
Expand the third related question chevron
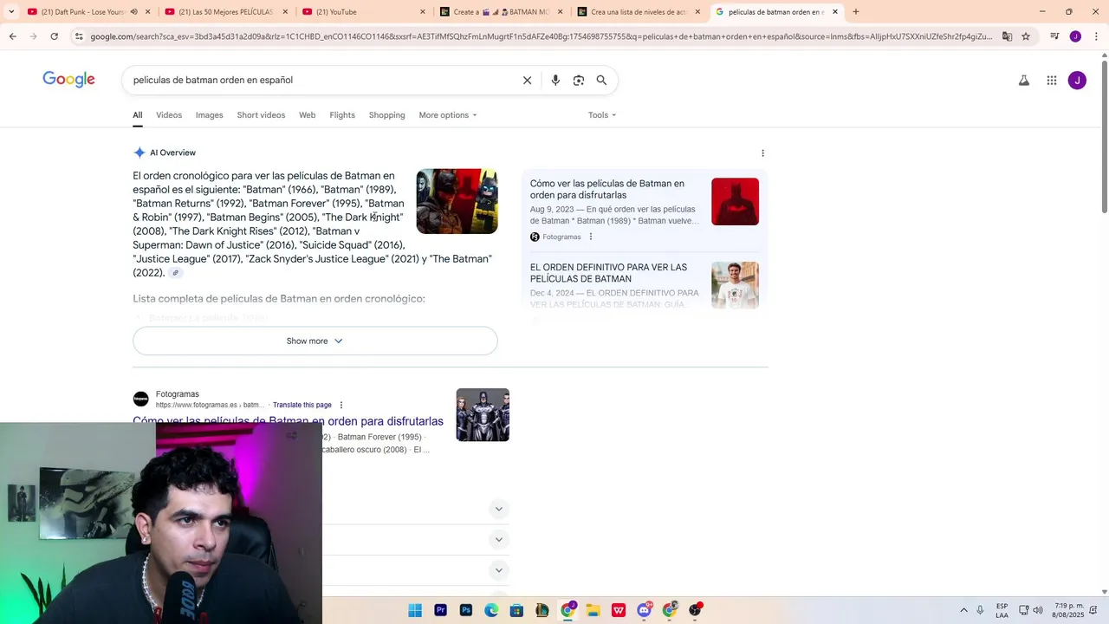[498, 570]
